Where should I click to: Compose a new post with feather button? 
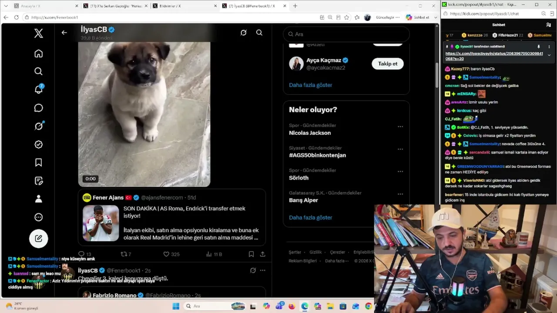pos(39,238)
